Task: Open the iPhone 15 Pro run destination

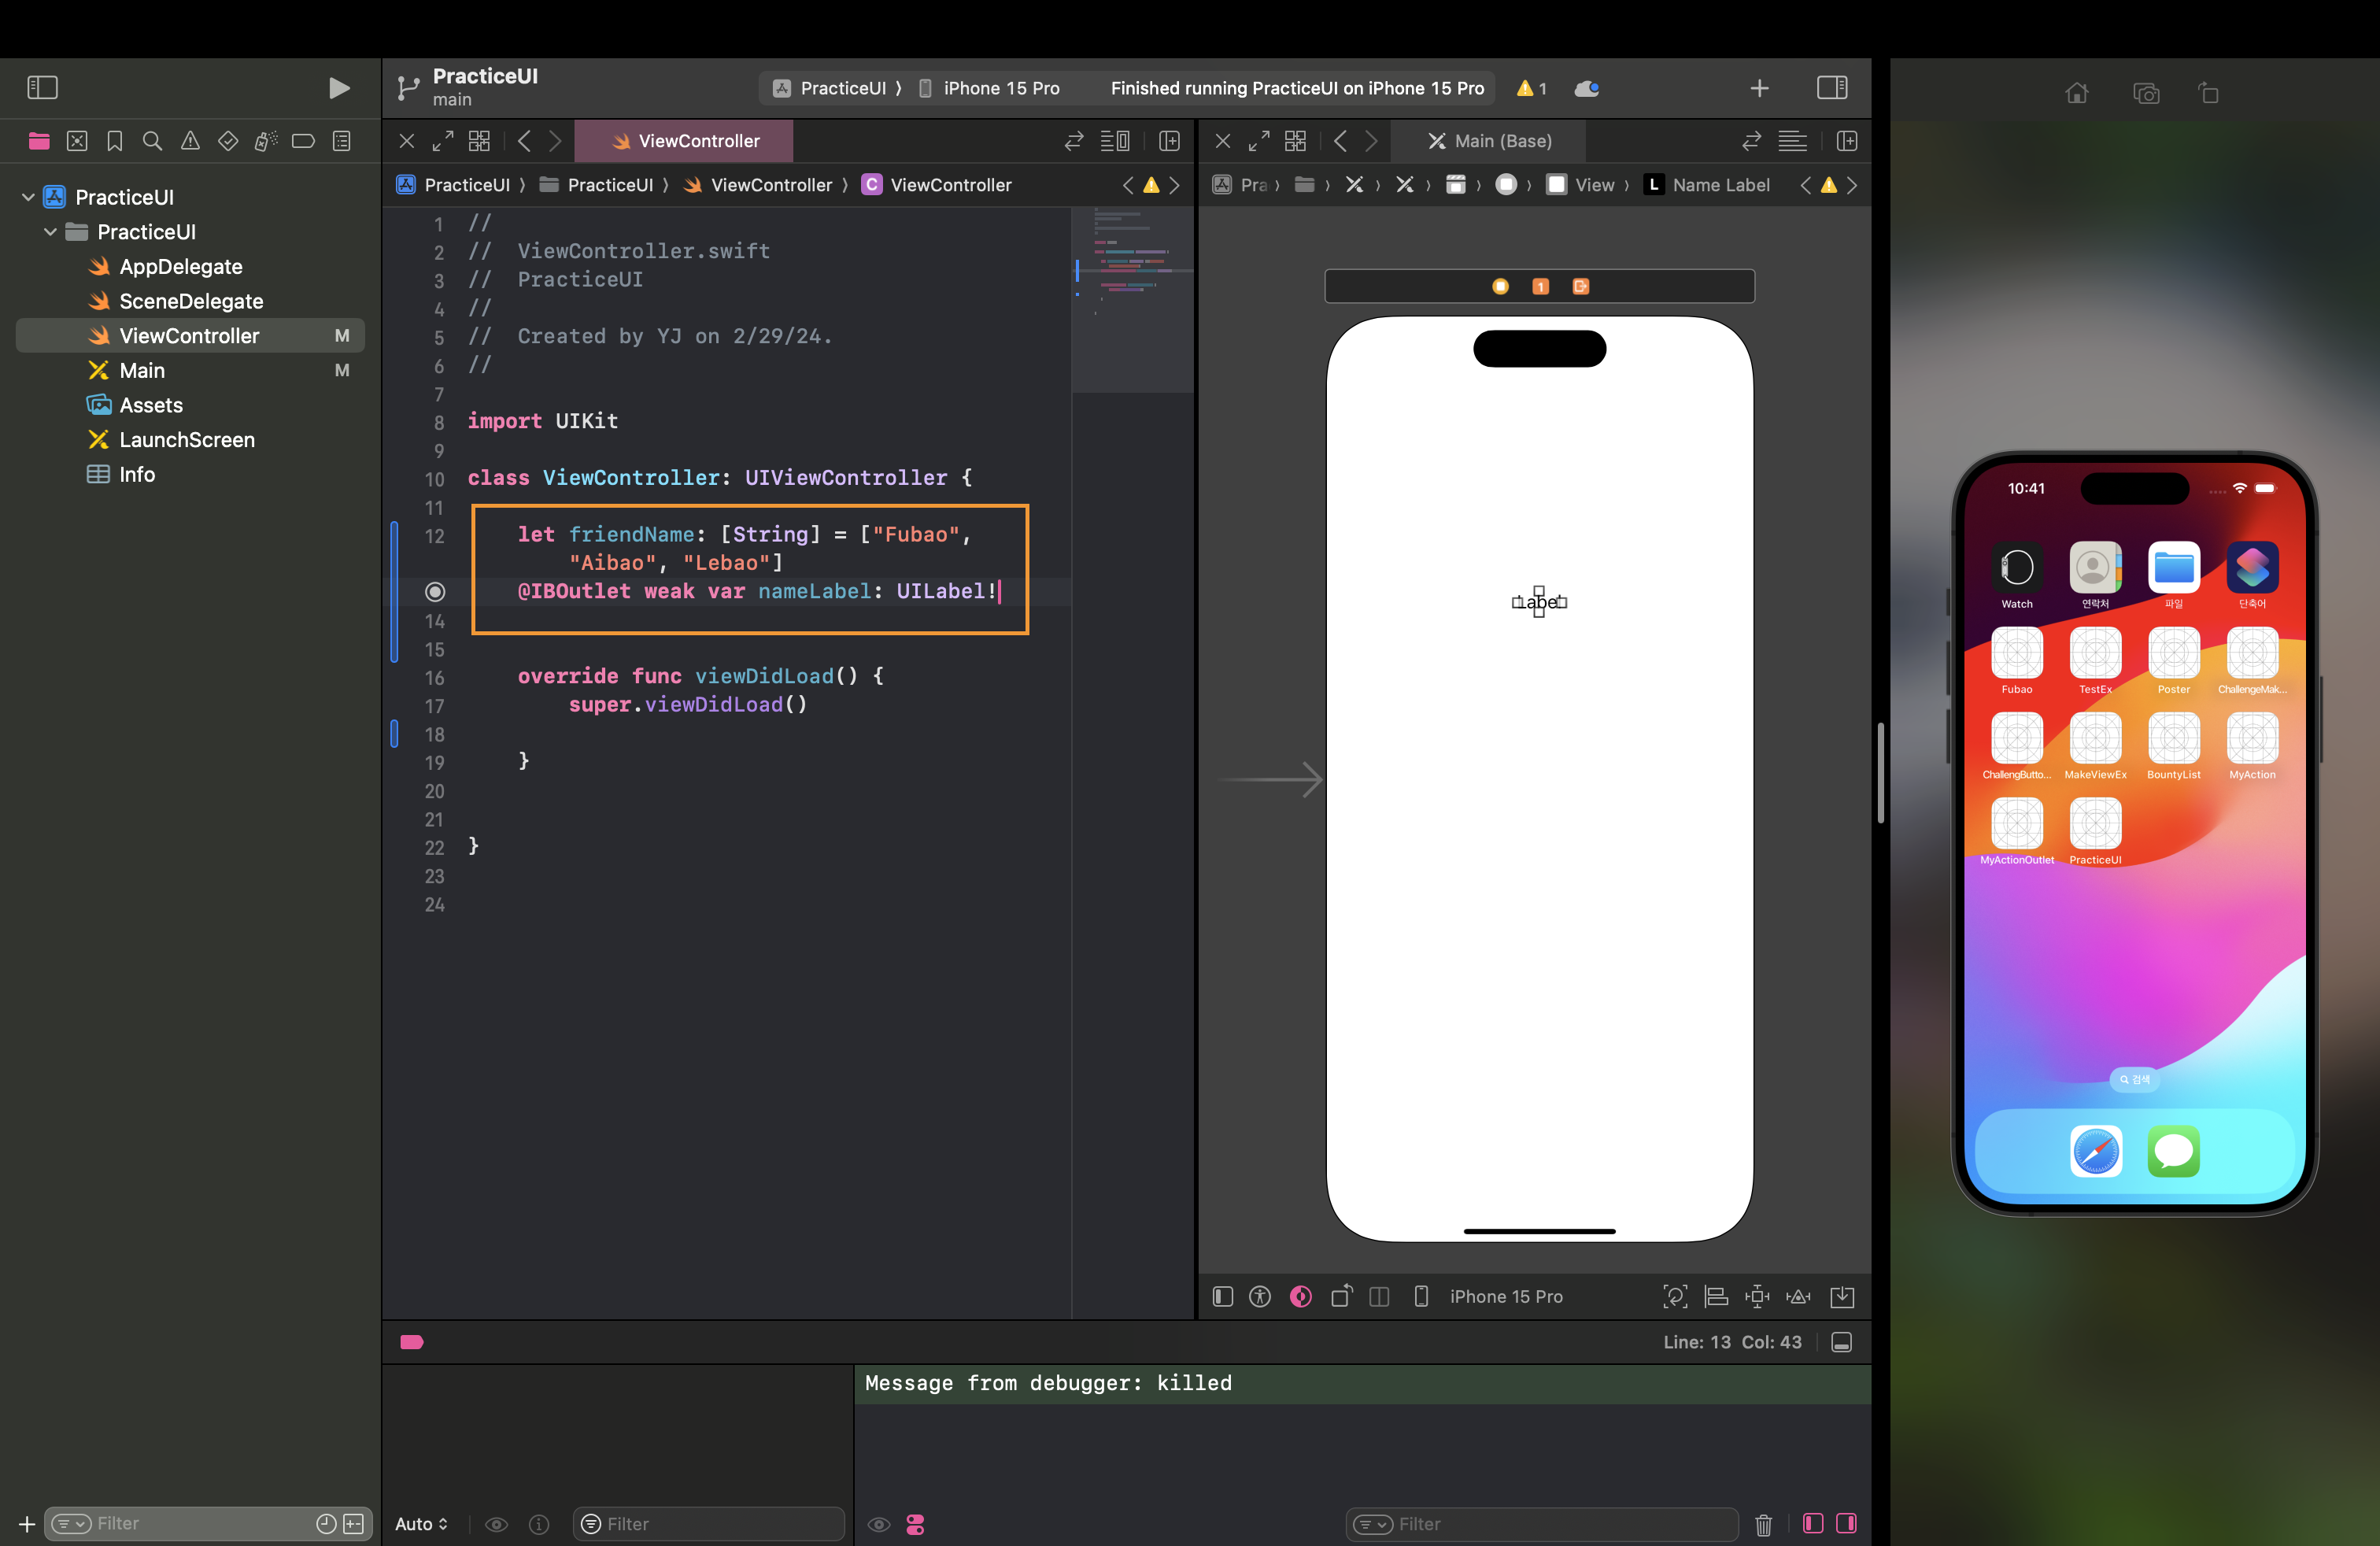Action: coord(1000,88)
